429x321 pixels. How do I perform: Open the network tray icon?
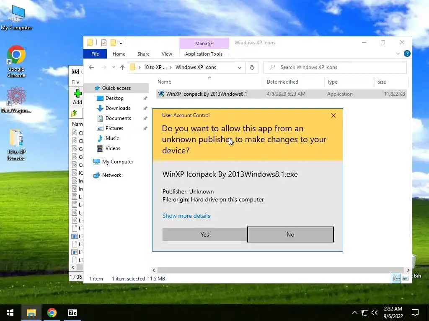[365, 313]
